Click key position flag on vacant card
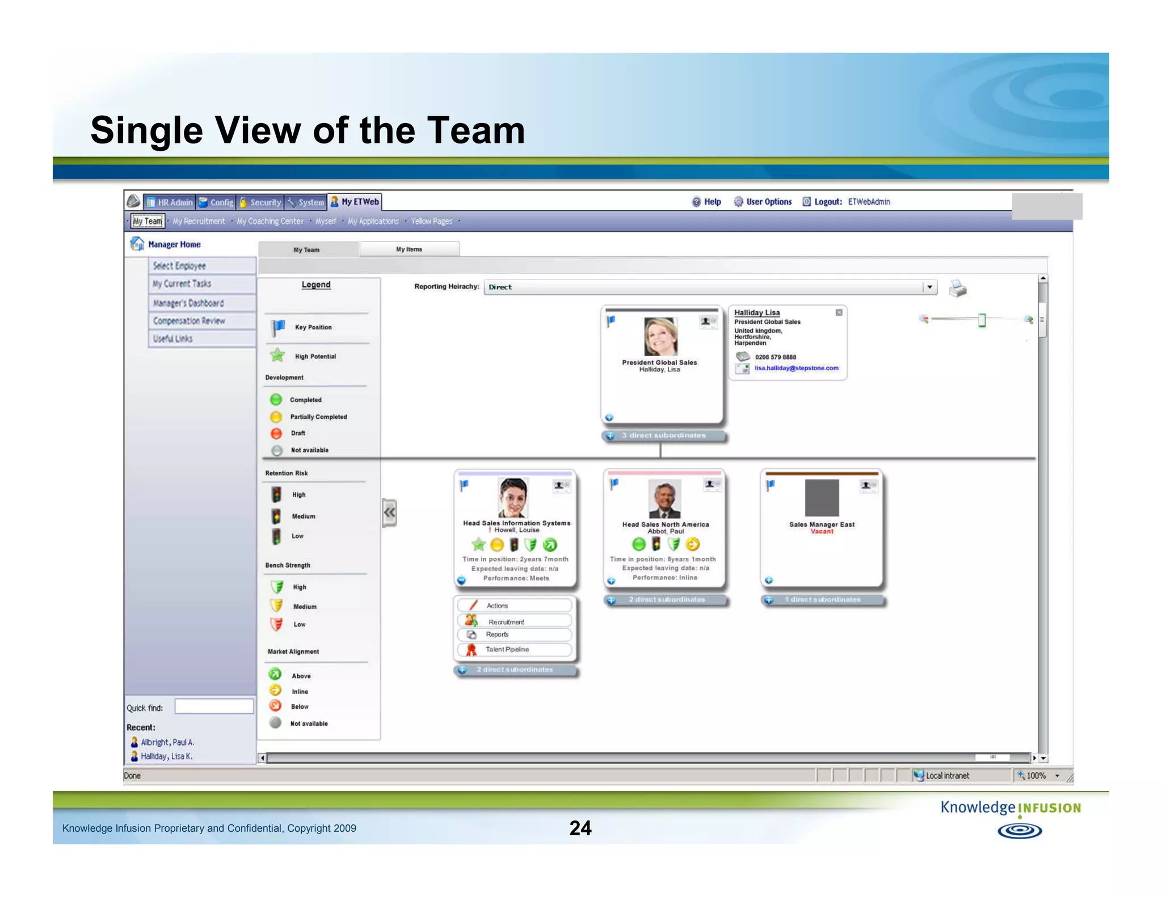Image resolution: width=1162 pixels, height=897 pixels. point(771,485)
